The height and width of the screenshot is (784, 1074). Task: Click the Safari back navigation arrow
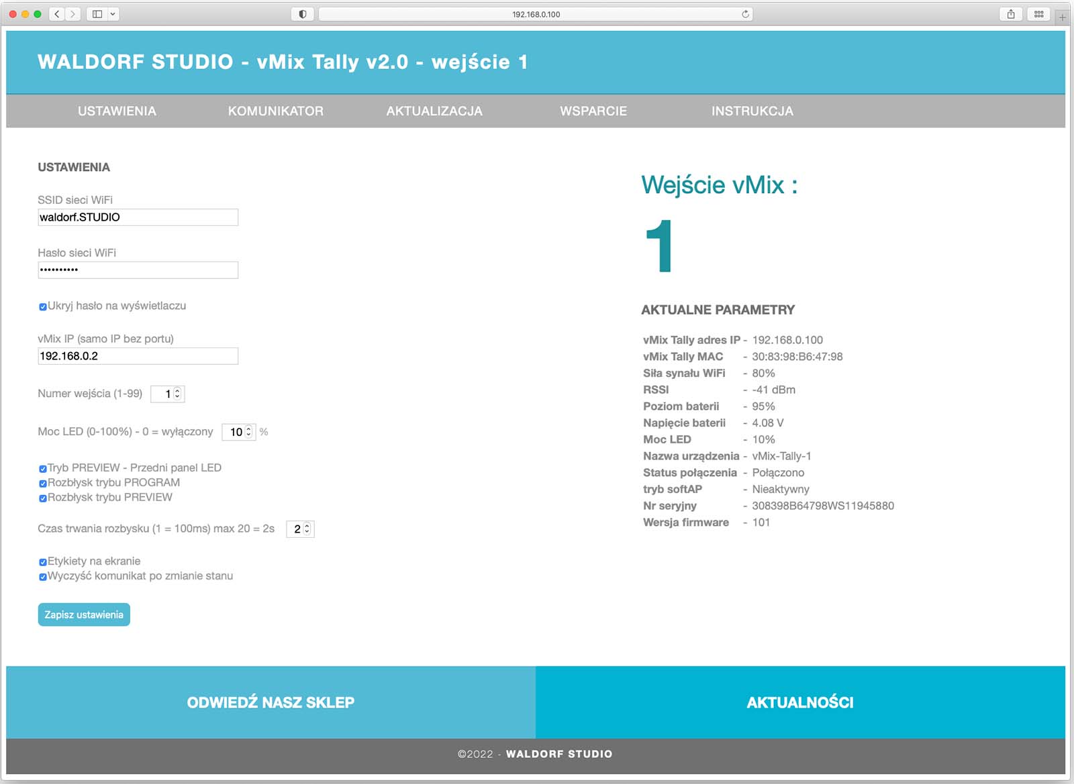[57, 14]
